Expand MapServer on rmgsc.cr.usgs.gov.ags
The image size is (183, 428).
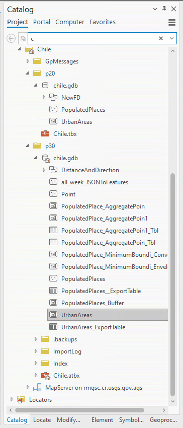(x=28, y=388)
